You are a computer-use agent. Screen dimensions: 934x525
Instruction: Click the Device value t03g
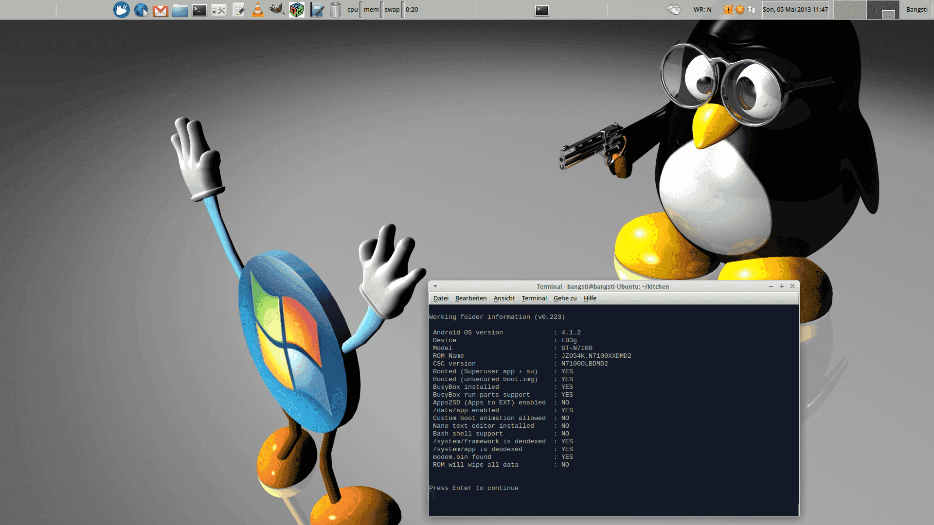(569, 340)
